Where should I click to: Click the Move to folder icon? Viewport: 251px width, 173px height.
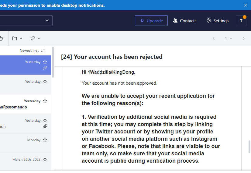(15, 38)
